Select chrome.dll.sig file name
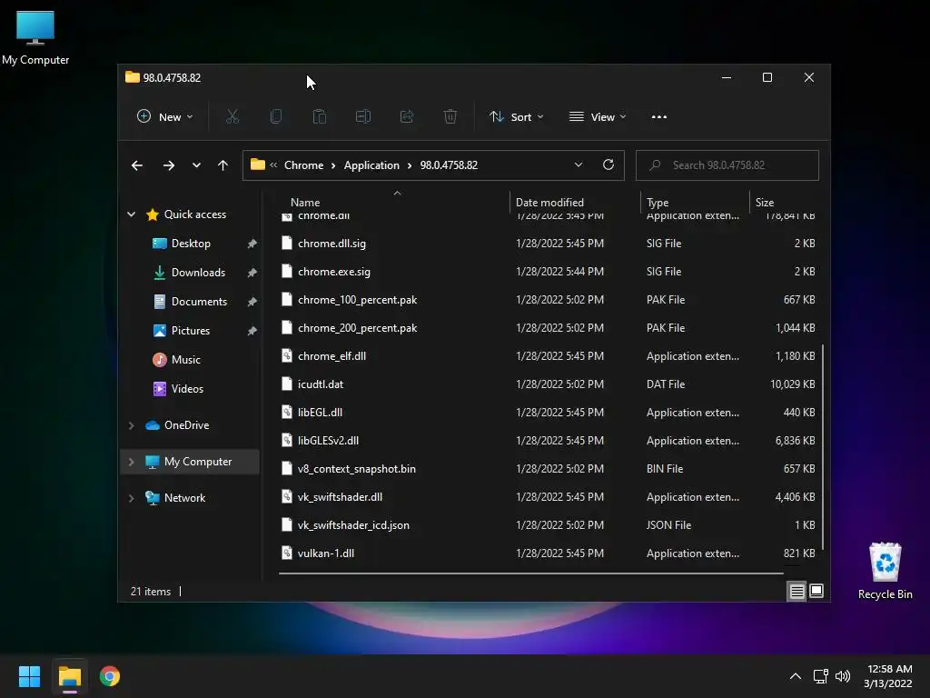930x698 pixels. tap(331, 244)
